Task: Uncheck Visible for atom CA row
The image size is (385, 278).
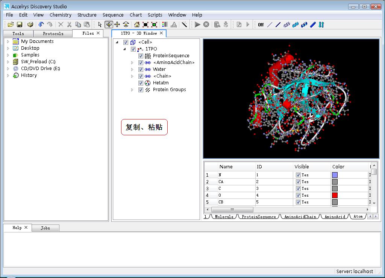Action: 298,182
